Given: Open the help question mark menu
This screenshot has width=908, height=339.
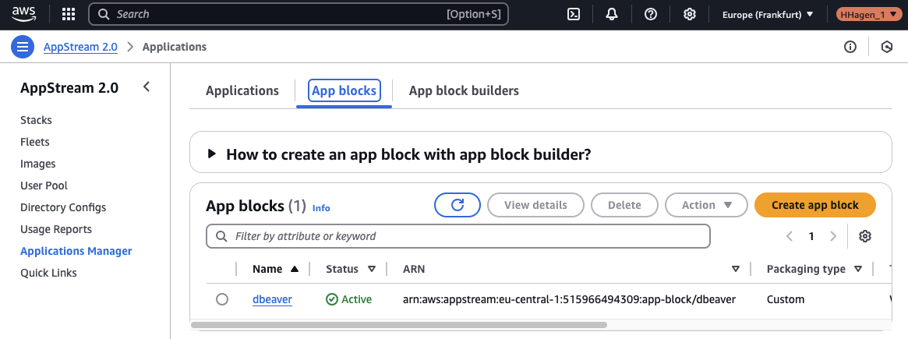Looking at the screenshot, I should (x=650, y=15).
